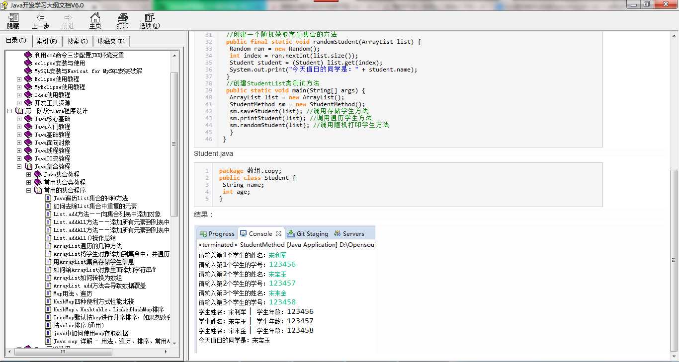Open the 选项 (Options) menu button
679x362 pixels.
point(149,21)
